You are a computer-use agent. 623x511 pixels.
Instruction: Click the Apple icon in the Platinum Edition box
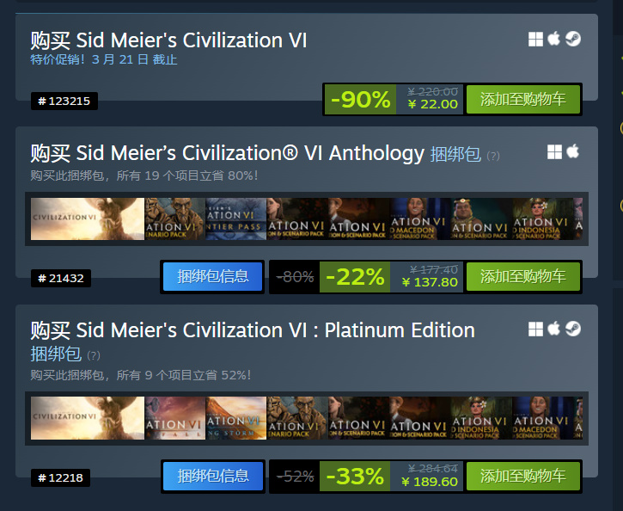pos(554,329)
